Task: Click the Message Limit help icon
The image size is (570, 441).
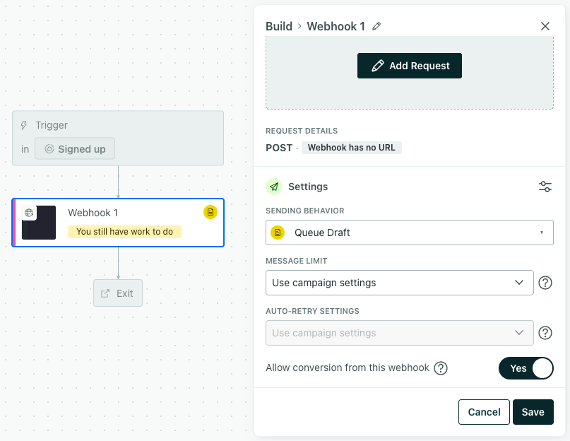Action: click(545, 283)
